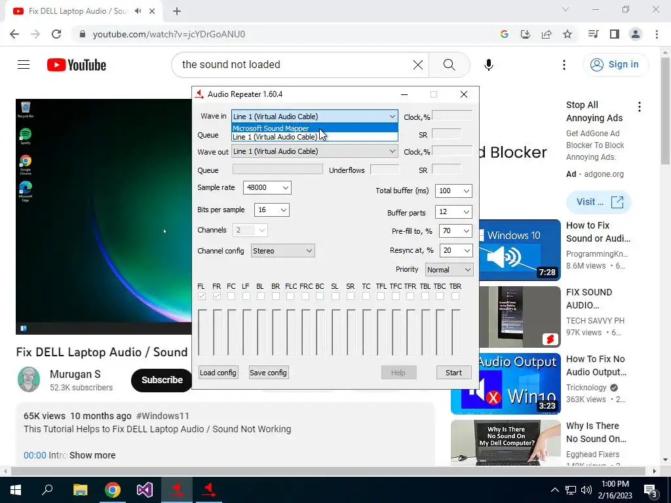Viewport: 671px width, 503px height.
Task: Open the Priority dropdown
Action: [x=449, y=269]
